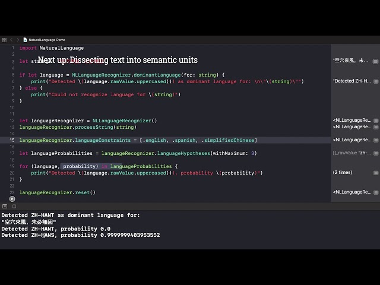Click 'processString' on line 13
This screenshot has height=285, width=380.
pyautogui.click(x=94, y=127)
